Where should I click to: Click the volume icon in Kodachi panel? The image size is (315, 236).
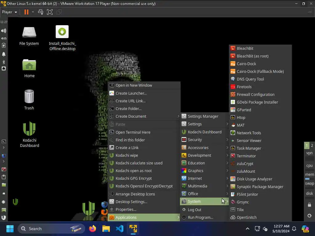coord(4,31)
